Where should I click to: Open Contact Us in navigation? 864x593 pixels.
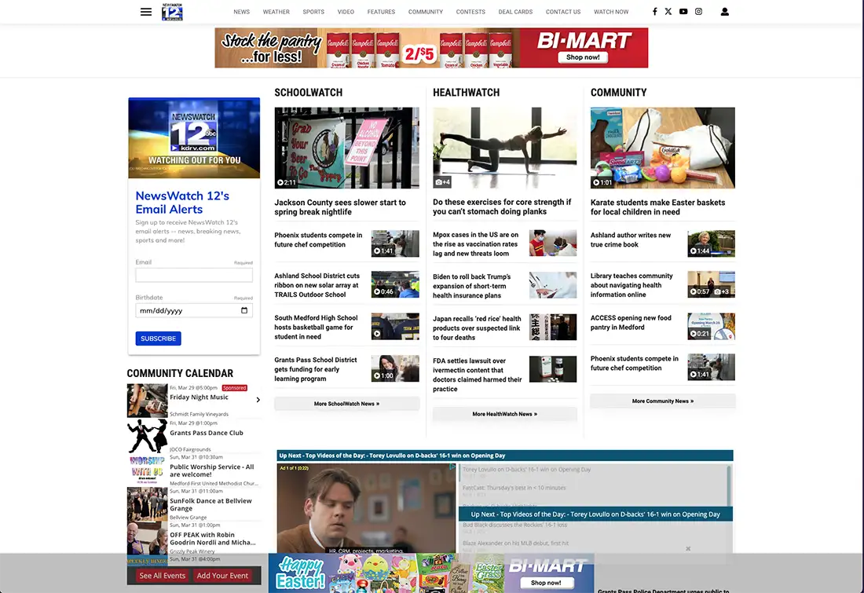click(563, 12)
